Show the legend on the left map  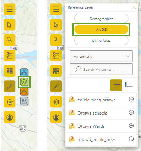tap(10, 55)
